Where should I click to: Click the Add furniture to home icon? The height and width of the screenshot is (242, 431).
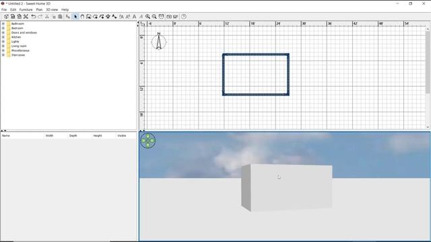67,16
